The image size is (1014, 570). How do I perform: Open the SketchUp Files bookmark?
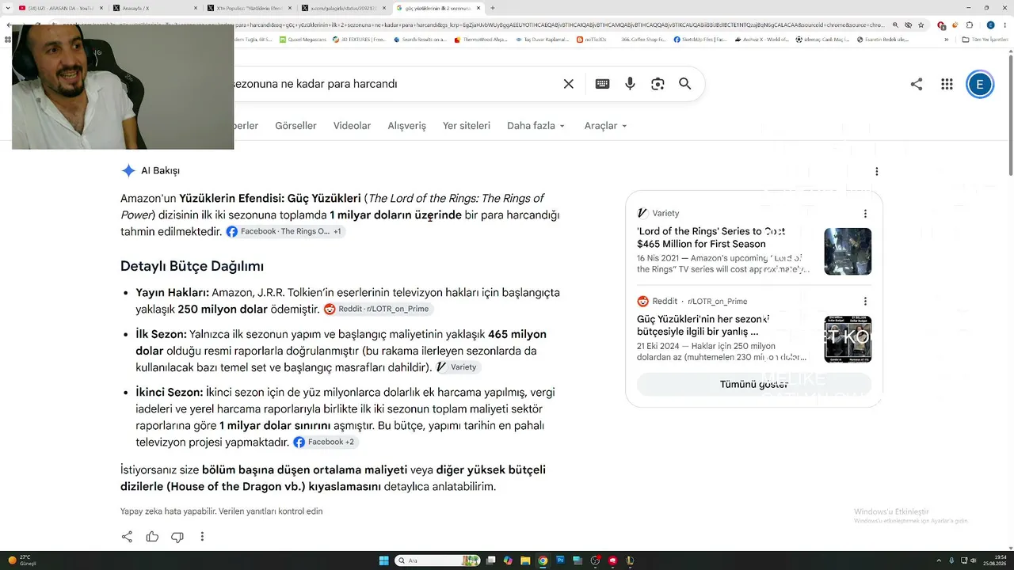pyautogui.click(x=700, y=39)
